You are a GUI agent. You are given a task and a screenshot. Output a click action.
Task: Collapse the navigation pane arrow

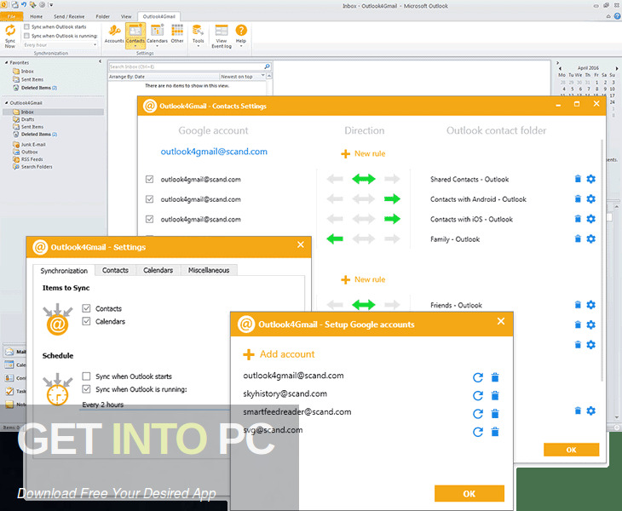click(x=100, y=61)
